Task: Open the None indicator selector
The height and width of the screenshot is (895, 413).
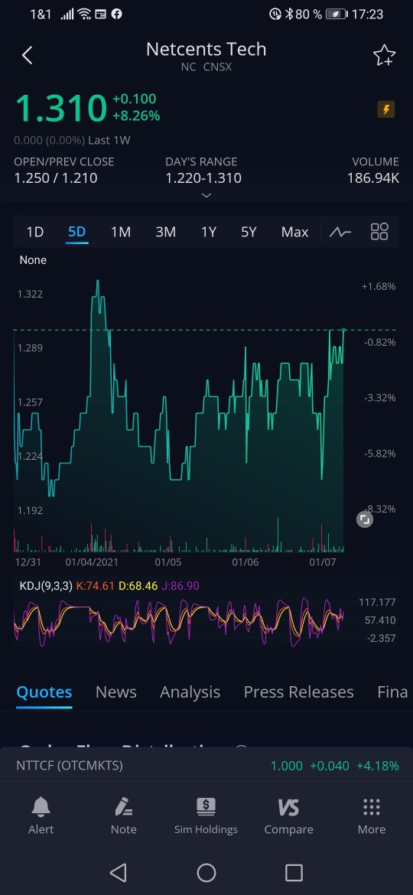Action: click(33, 260)
